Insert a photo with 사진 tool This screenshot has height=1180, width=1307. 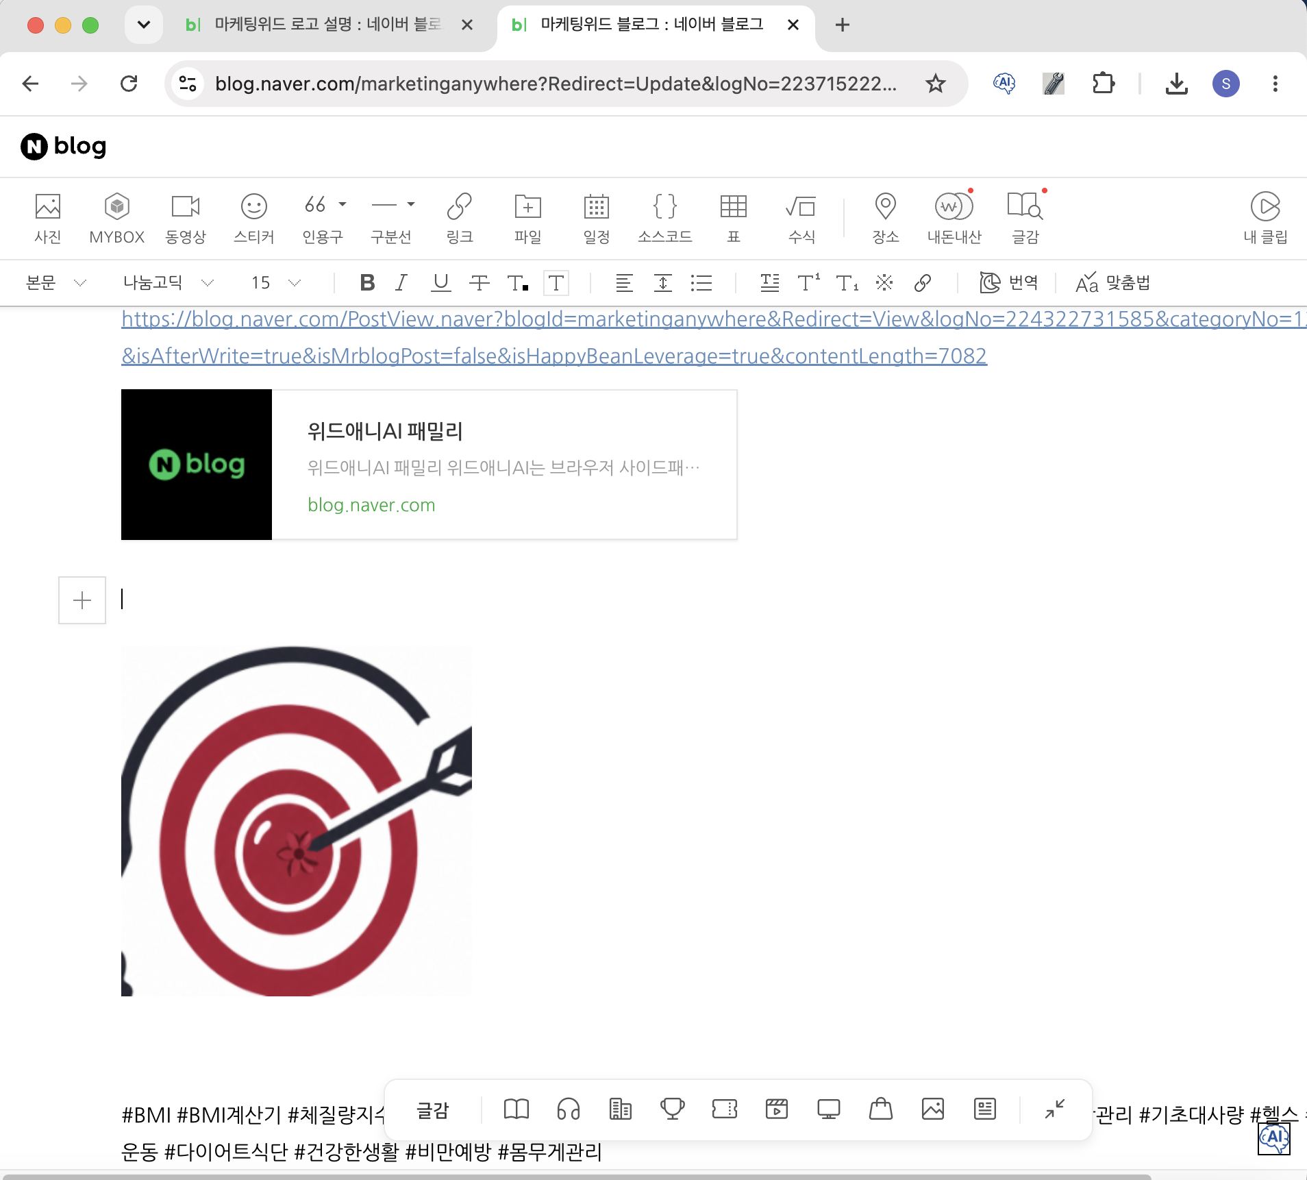pos(48,218)
